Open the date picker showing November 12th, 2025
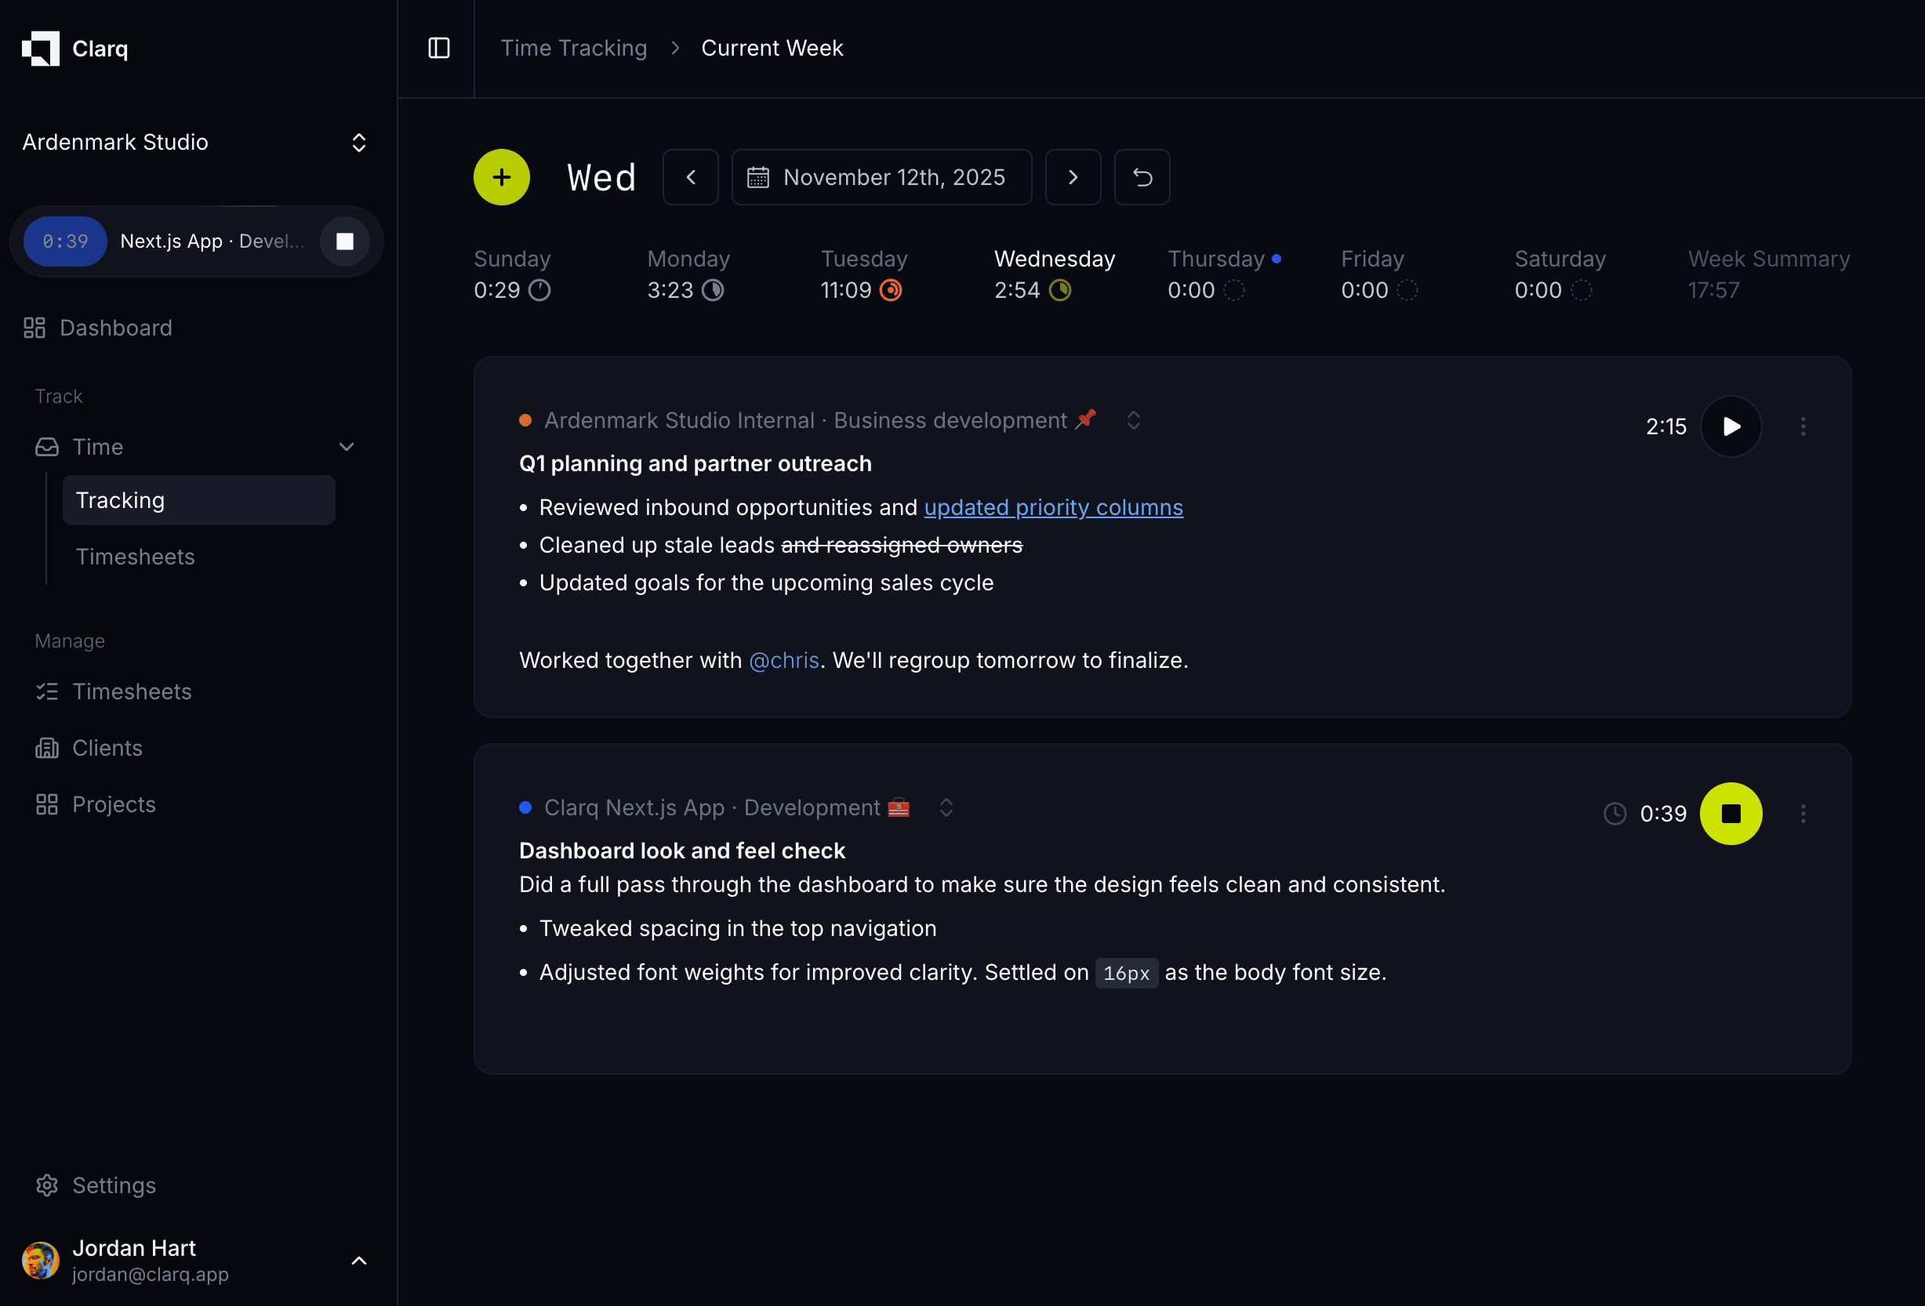The height and width of the screenshot is (1306, 1925). pyautogui.click(x=881, y=176)
